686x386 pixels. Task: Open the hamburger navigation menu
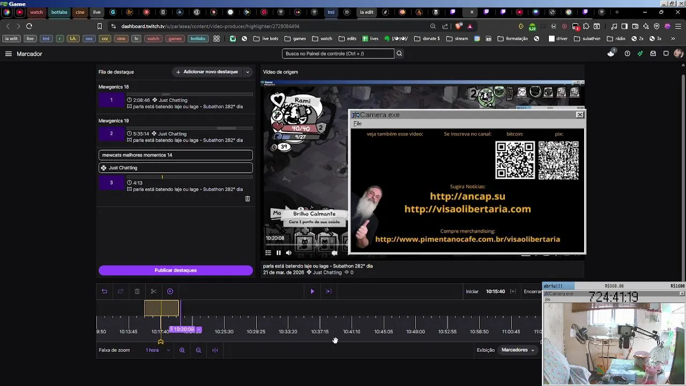9,54
